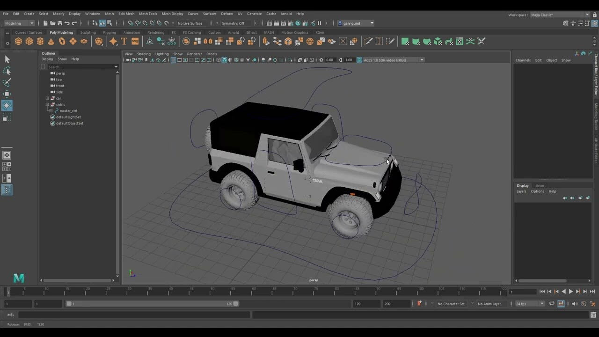Open the Channels panel via its label

point(523,60)
